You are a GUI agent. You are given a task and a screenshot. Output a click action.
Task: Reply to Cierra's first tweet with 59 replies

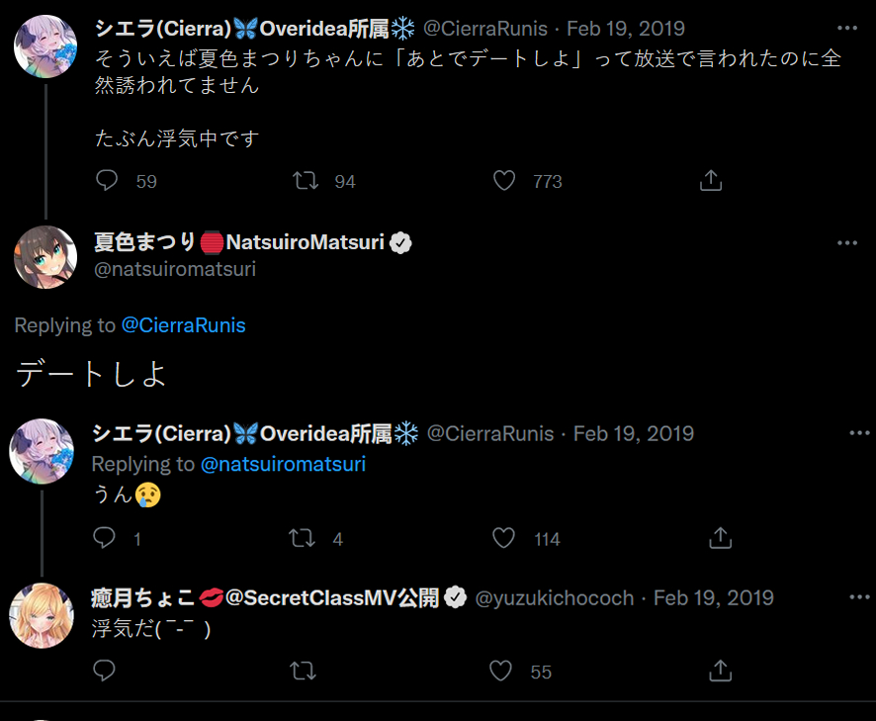[107, 181]
